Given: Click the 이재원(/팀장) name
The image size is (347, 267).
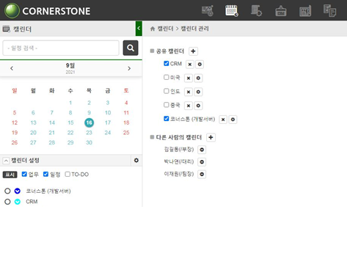Looking at the screenshot, I should 179,174.
